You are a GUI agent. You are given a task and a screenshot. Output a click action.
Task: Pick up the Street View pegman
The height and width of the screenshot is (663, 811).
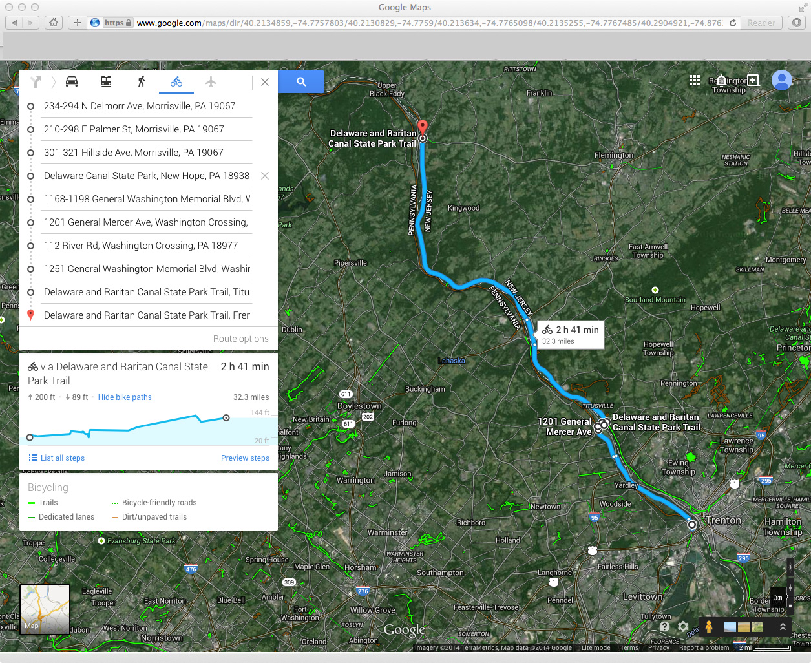click(709, 627)
